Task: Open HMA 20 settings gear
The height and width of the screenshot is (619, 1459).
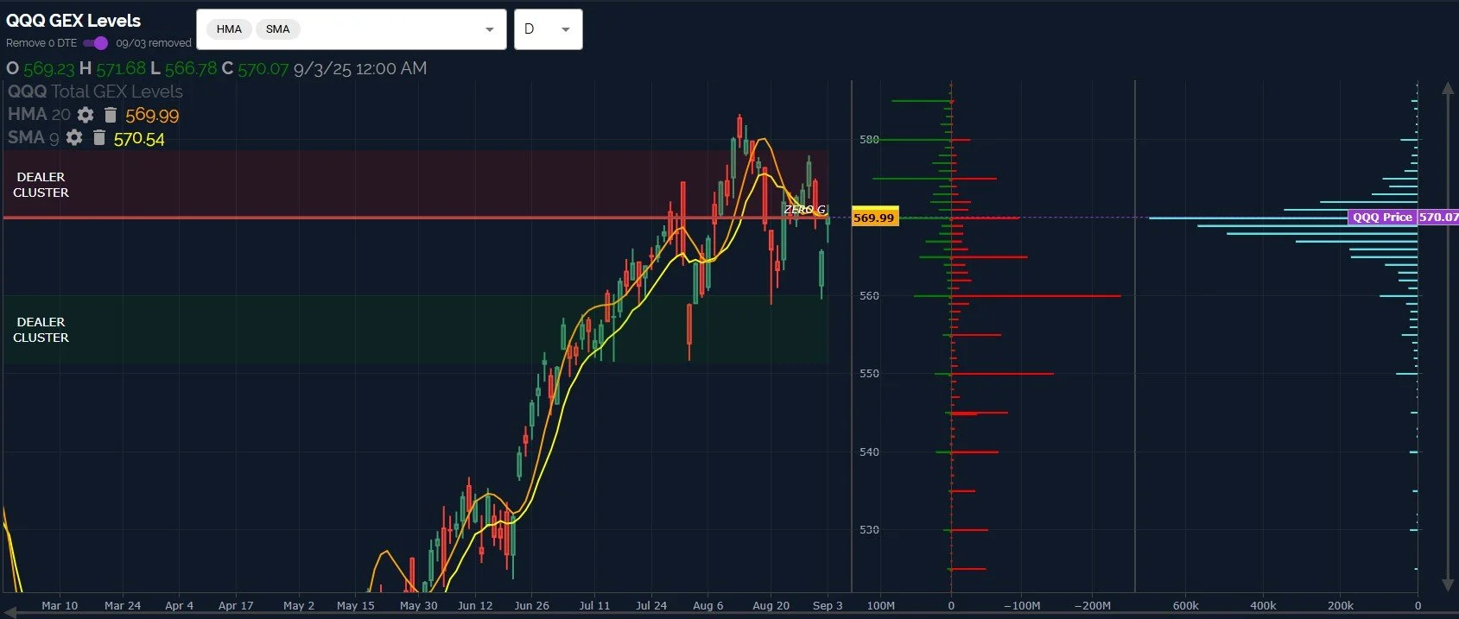Action: [x=86, y=115]
